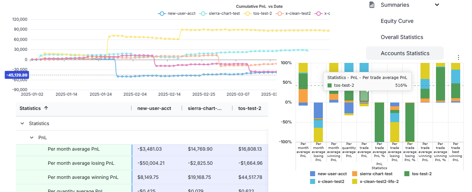
Task: Click yellow x-clean-test2-lifo-2 legend swatch
Action: click(355, 182)
